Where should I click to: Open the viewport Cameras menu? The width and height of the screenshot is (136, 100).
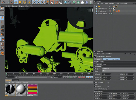tap(14, 6)
